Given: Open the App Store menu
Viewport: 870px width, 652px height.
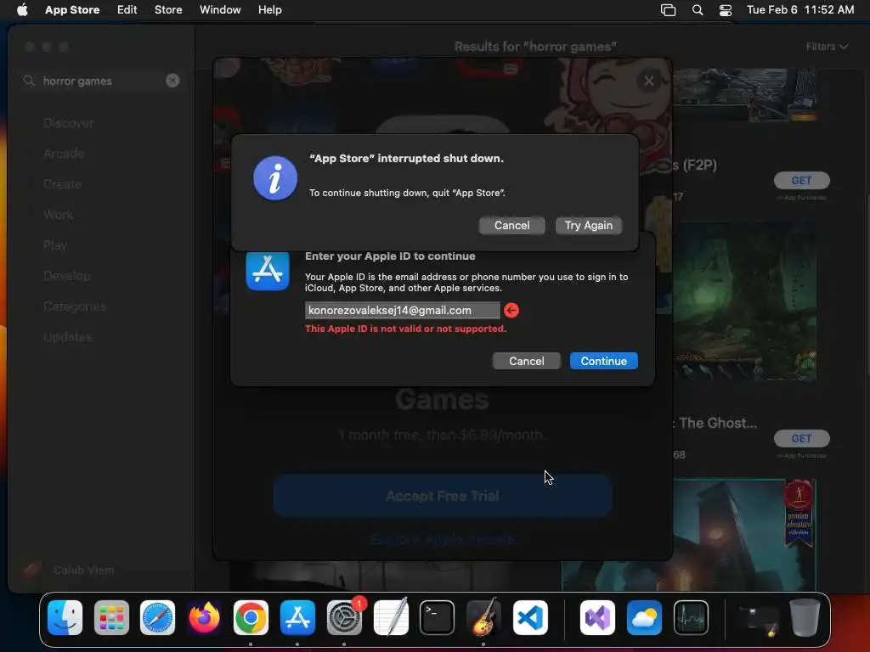Looking at the screenshot, I should tap(72, 10).
